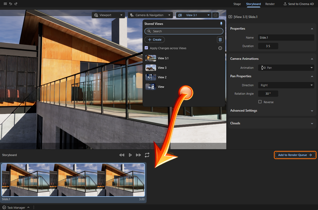Click Add to Render Queue button

[x=295, y=155]
